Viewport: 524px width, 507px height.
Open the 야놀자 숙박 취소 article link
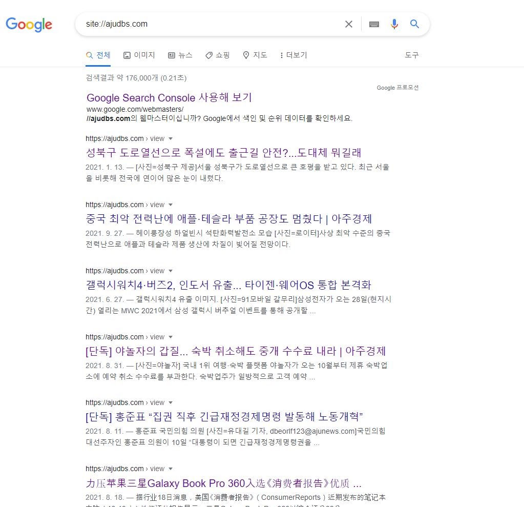pos(236,351)
